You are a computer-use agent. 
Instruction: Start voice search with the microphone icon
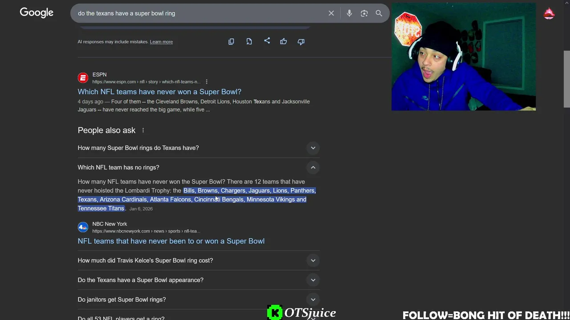[x=350, y=13]
